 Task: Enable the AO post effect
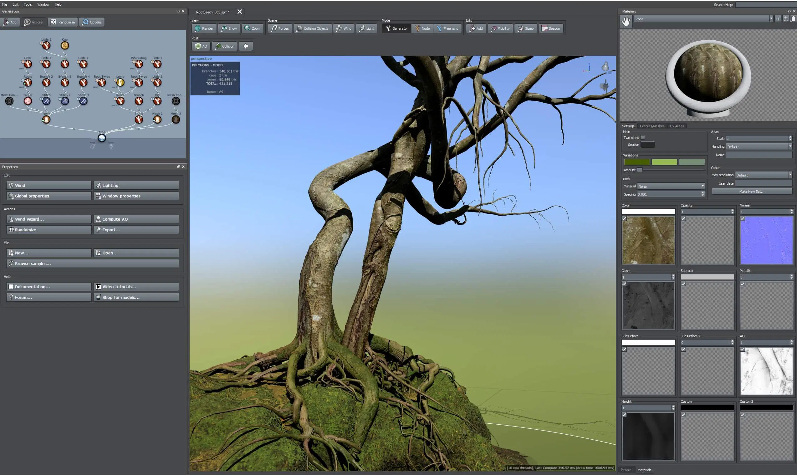pos(201,46)
